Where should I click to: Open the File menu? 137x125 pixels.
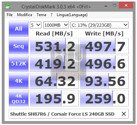click(10, 15)
